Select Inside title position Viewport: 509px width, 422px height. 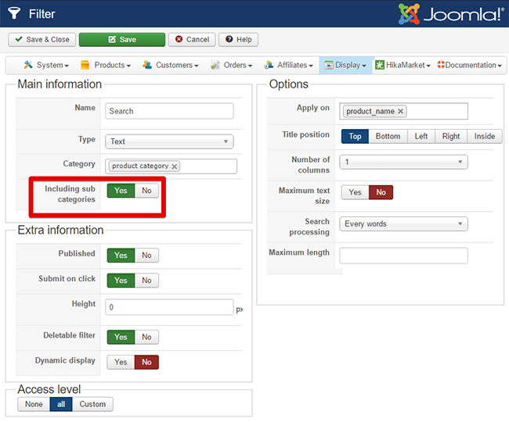[485, 136]
